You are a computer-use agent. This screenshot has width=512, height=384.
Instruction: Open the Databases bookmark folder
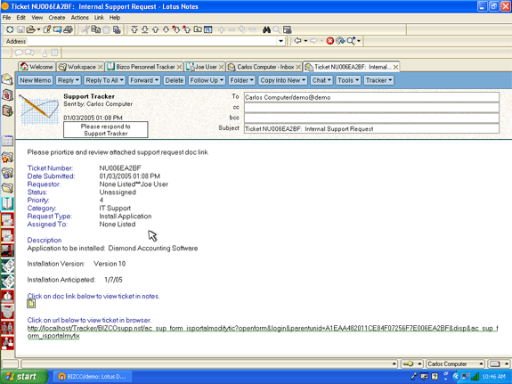point(7,173)
